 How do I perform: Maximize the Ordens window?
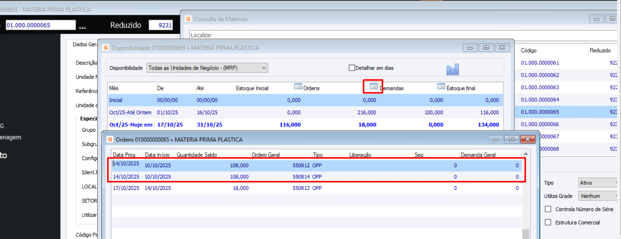coord(511,139)
